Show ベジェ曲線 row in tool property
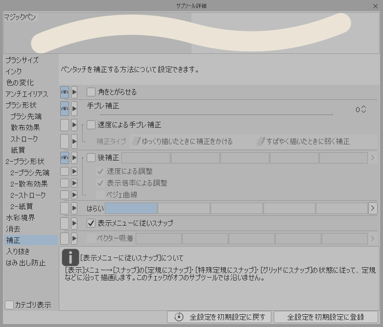This screenshot has height=327, width=383. pos(65,195)
